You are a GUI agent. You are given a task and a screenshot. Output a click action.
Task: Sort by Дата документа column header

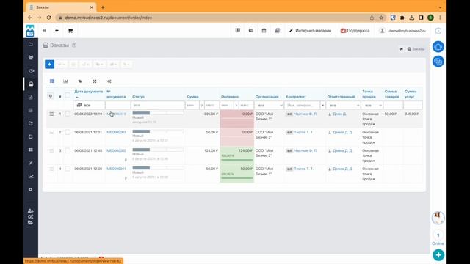tap(89, 92)
